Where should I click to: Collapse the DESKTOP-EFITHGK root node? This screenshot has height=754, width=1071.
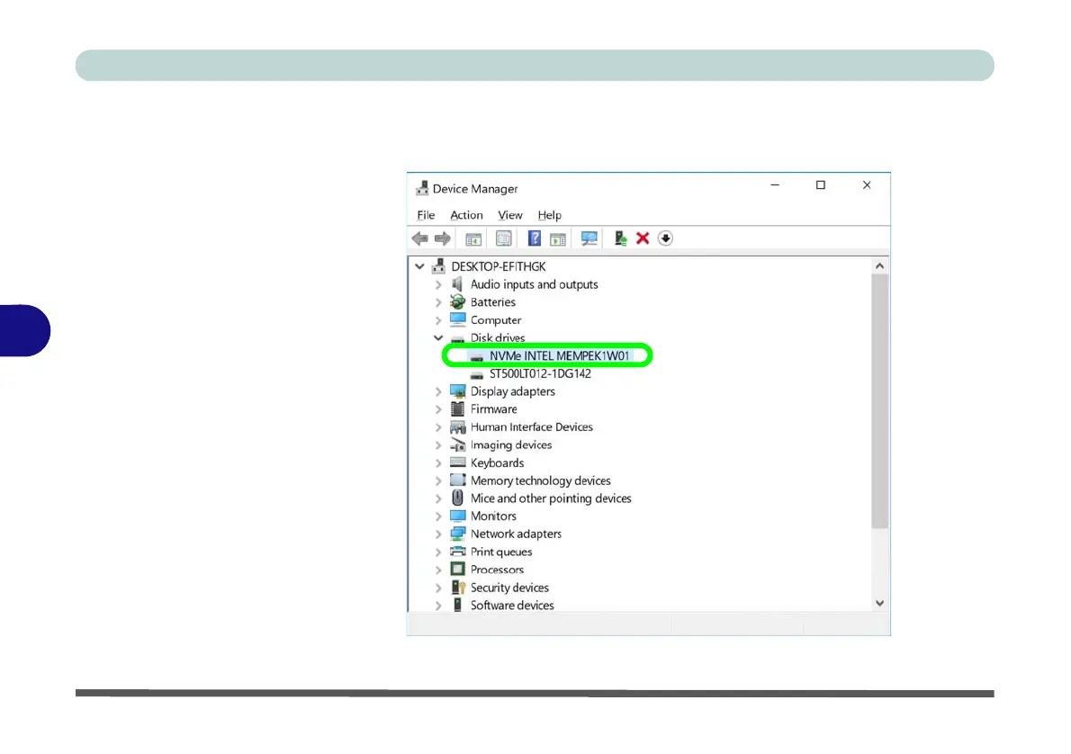[x=419, y=266]
